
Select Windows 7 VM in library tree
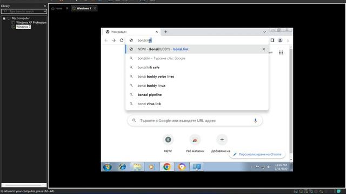coord(23,27)
